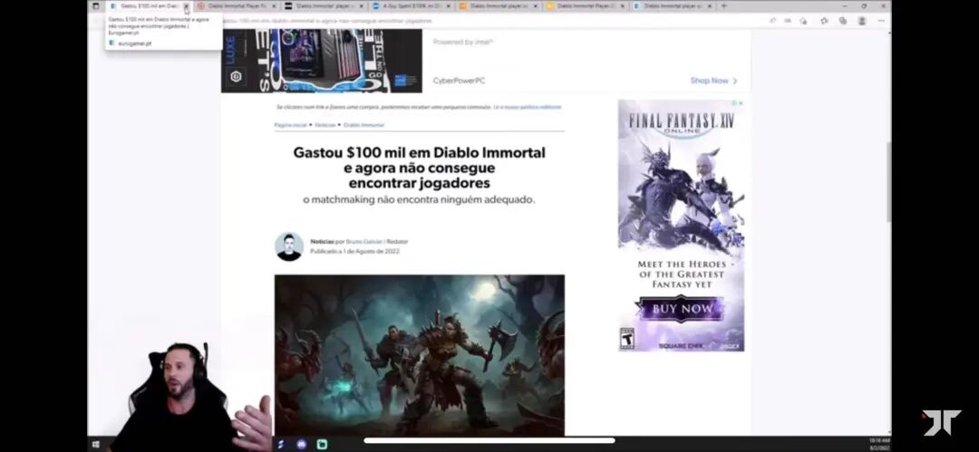Open the Discord-style purple taskbar icon
The image size is (979, 452).
302,445
